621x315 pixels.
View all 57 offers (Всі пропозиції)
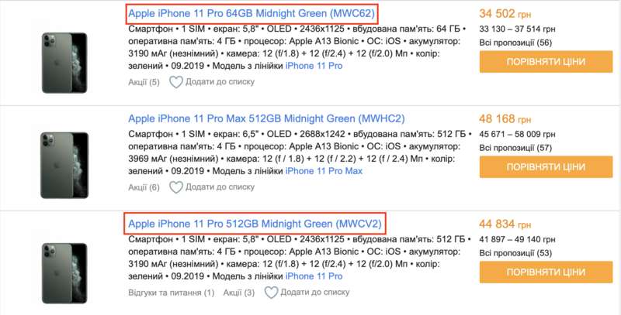coord(515,147)
